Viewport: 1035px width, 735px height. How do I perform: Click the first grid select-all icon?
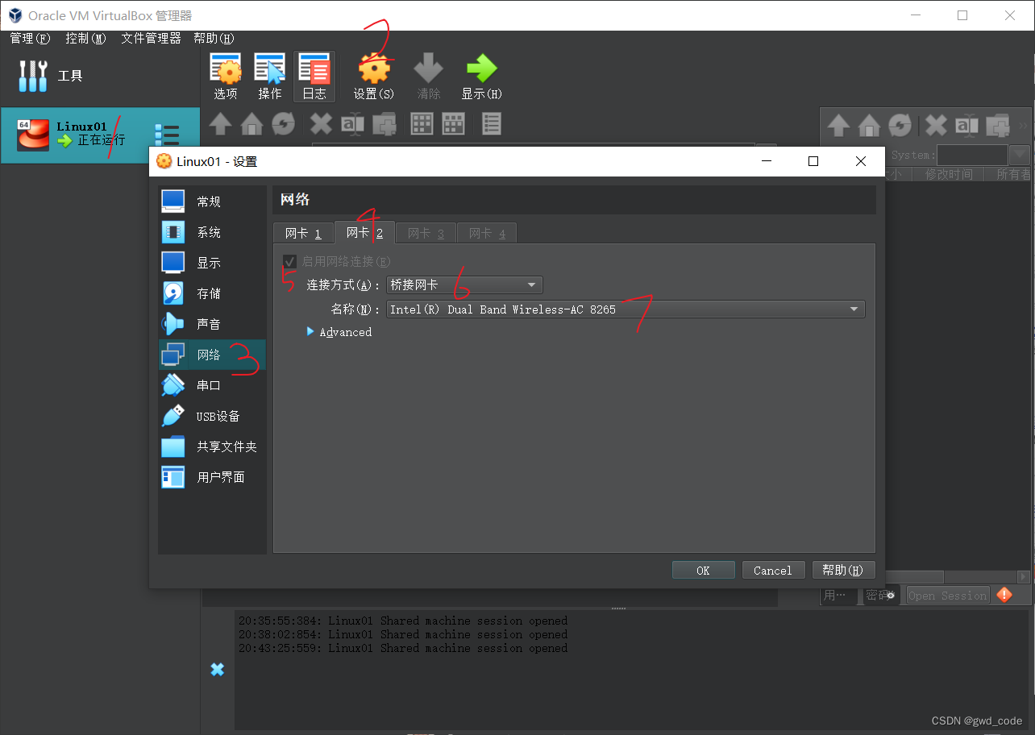[422, 123]
